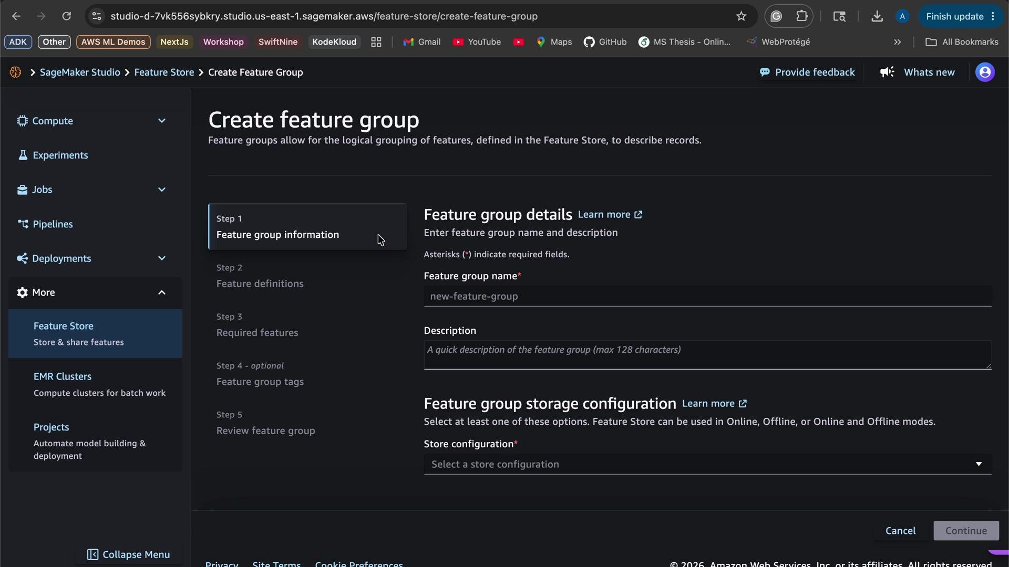
Task: Open the Grammarly extension icon
Action: click(776, 16)
